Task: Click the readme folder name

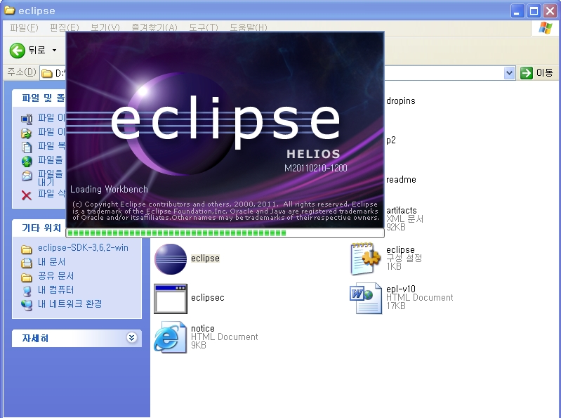Action: pyautogui.click(x=401, y=180)
